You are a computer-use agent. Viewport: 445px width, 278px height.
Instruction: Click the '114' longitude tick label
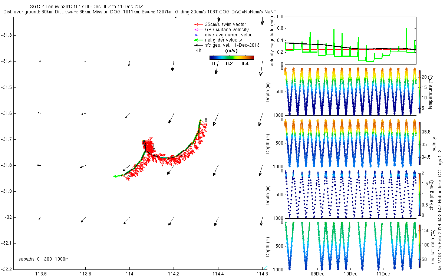(x=129, y=274)
